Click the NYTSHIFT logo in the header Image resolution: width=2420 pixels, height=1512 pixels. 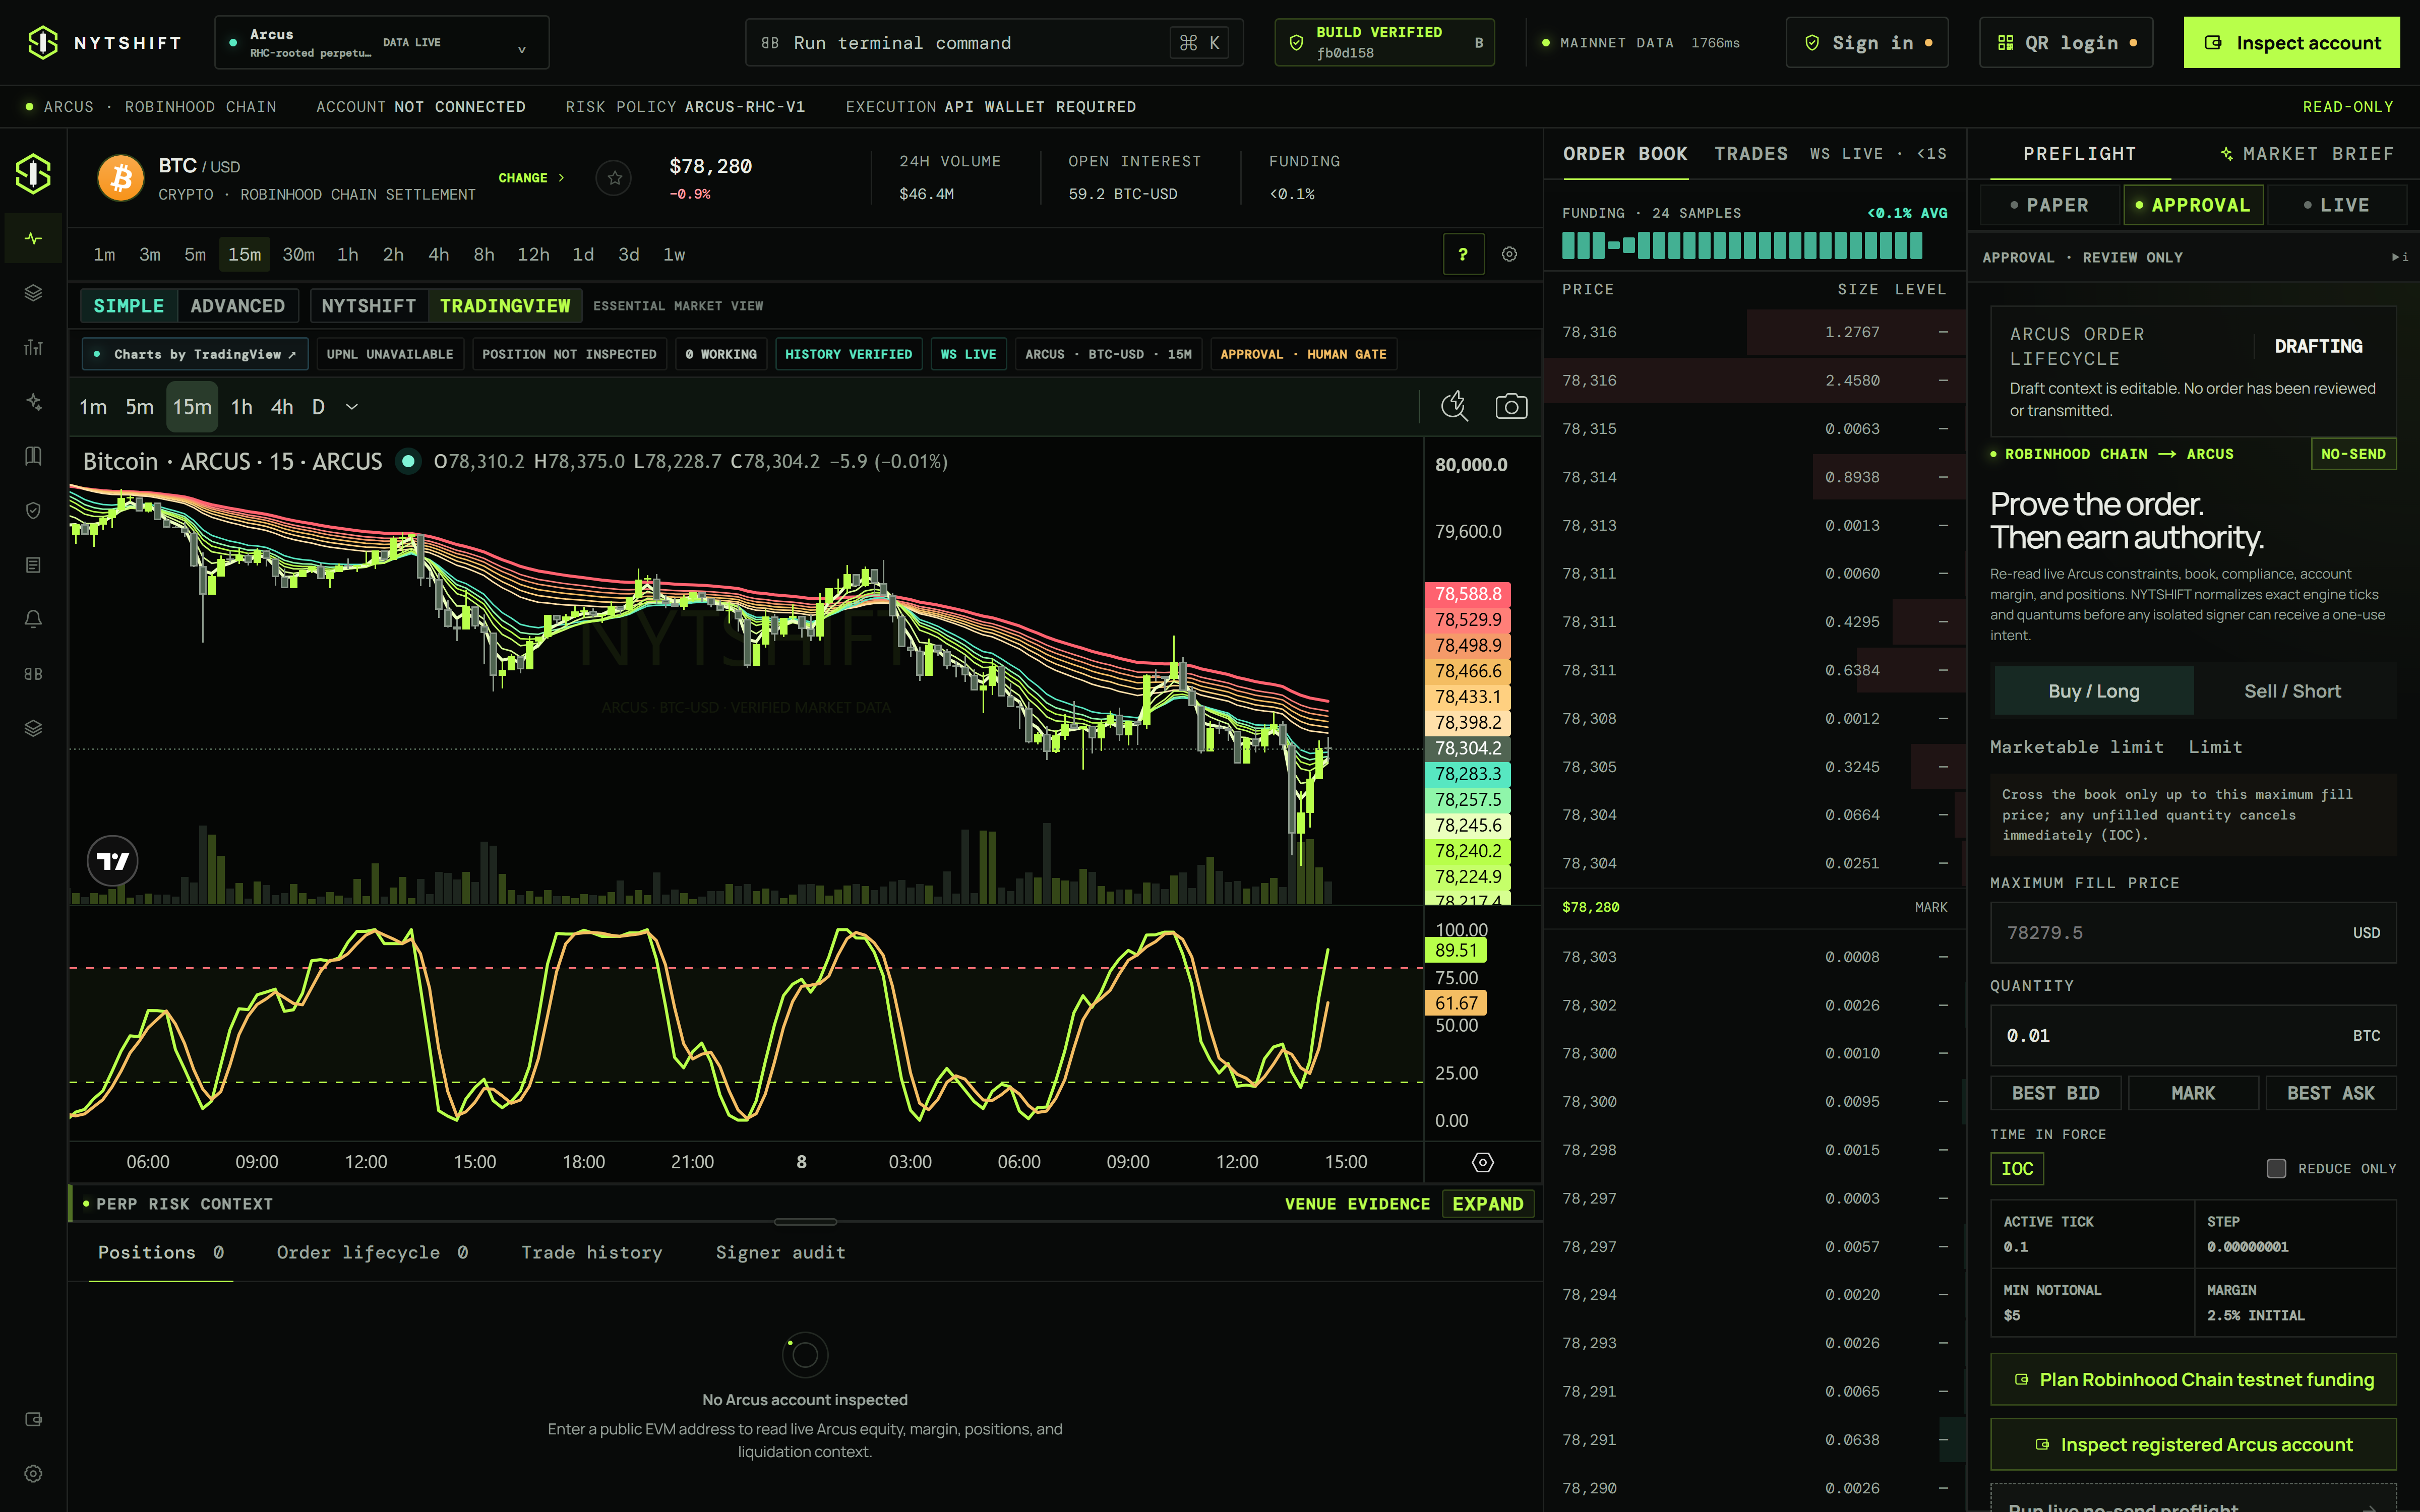pyautogui.click(x=104, y=42)
